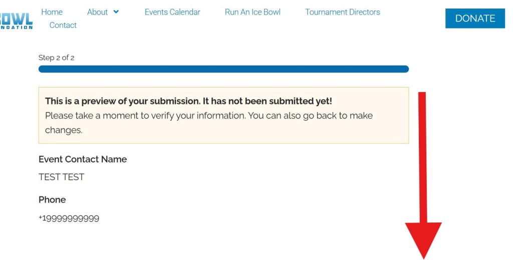Navigate to Run An Ice Bowl
Screen dimensions: 513x260
(252, 12)
